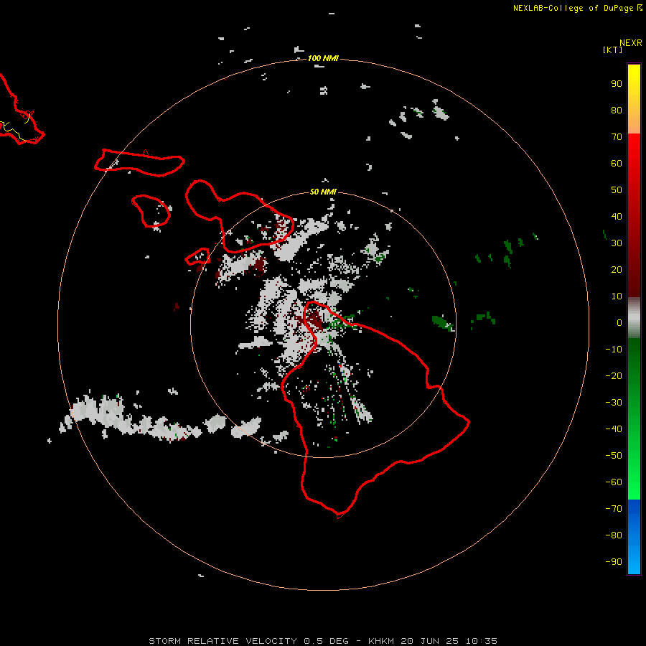Click the 20 knots scale value
The image size is (646, 646).
click(617, 269)
